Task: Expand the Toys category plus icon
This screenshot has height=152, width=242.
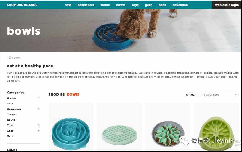Action: (x=39, y=125)
